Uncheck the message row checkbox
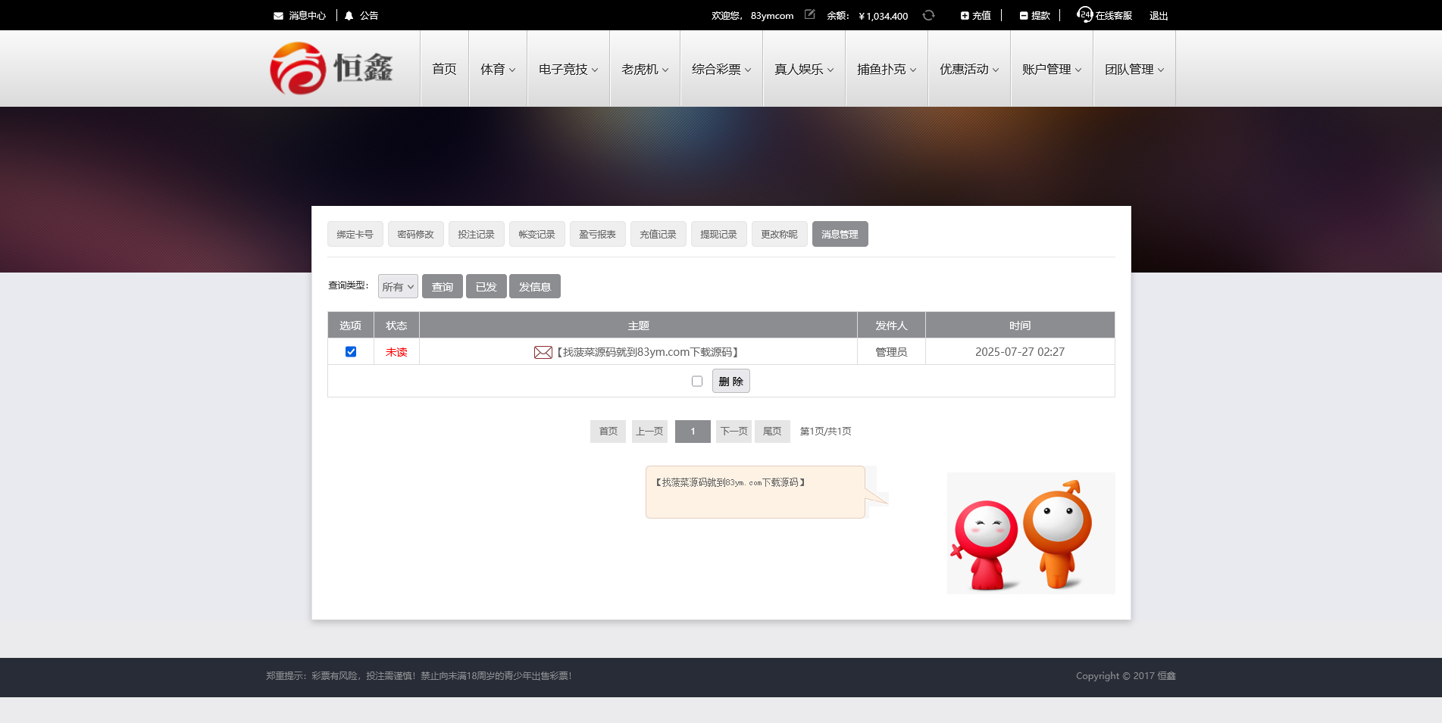This screenshot has width=1442, height=723. (351, 351)
